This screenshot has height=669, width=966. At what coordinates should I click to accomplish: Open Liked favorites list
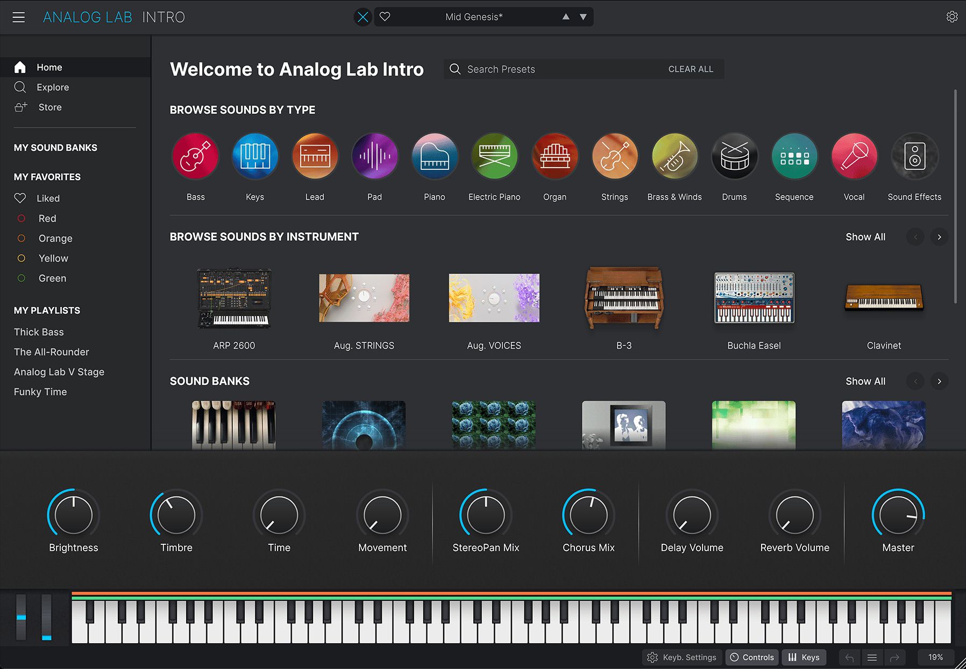pyautogui.click(x=48, y=198)
